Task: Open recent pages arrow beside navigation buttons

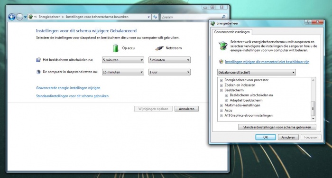Action: click(25, 17)
